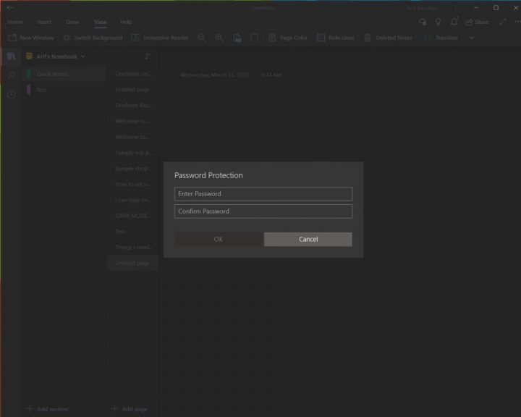Screen dimensions: 521x417
Task: Click the back arrow in the title bar
Action: 10,7
